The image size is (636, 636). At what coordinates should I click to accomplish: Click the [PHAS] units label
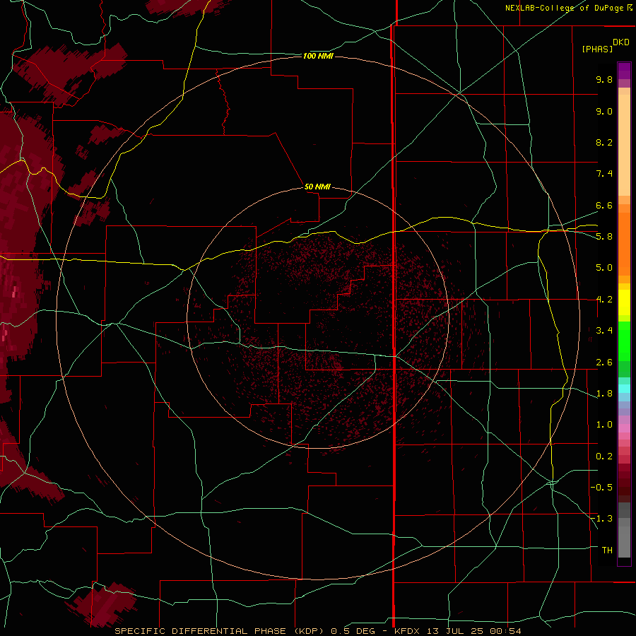pyautogui.click(x=597, y=49)
